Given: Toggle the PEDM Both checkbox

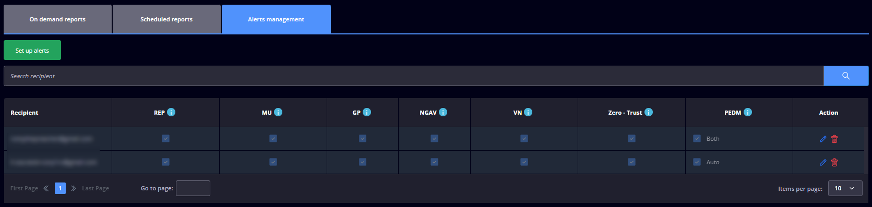Looking at the screenshot, I should pyautogui.click(x=697, y=139).
